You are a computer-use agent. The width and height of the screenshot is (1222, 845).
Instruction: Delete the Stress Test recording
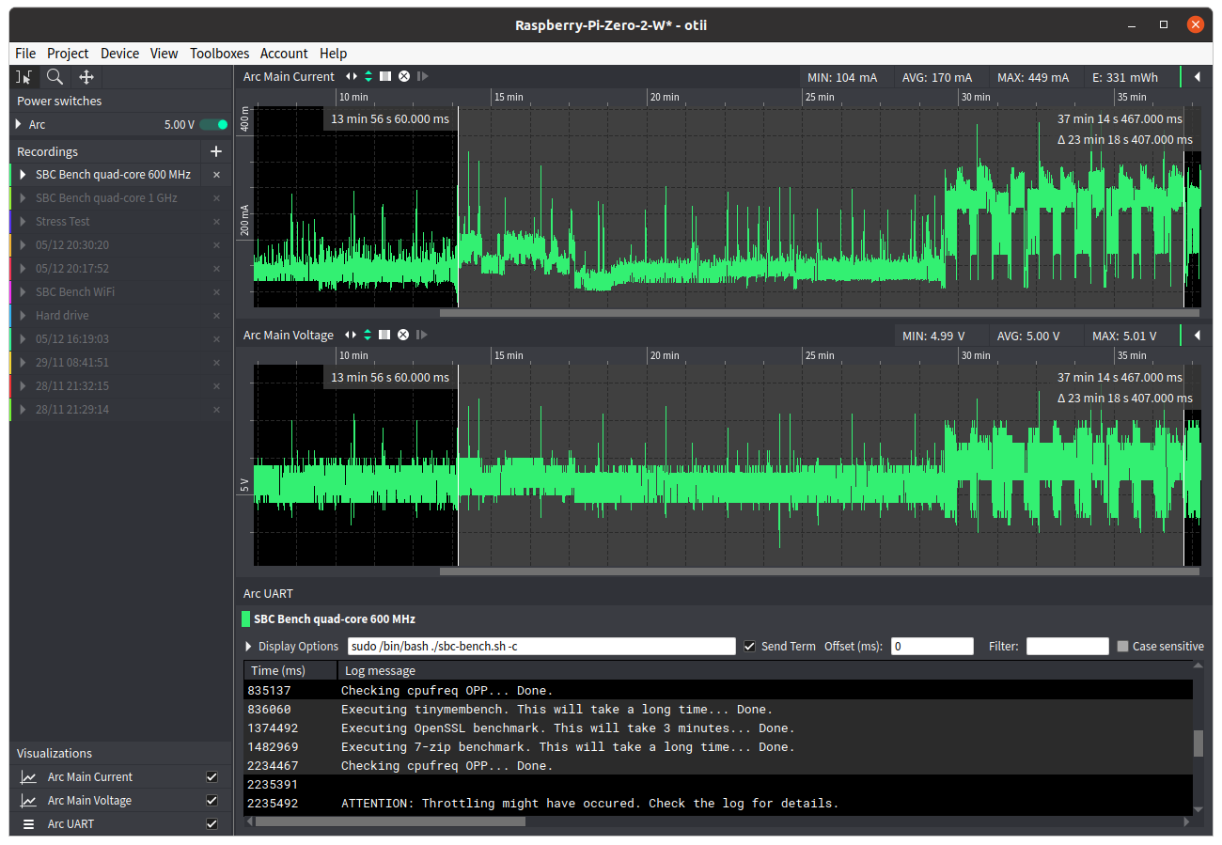pos(216,222)
